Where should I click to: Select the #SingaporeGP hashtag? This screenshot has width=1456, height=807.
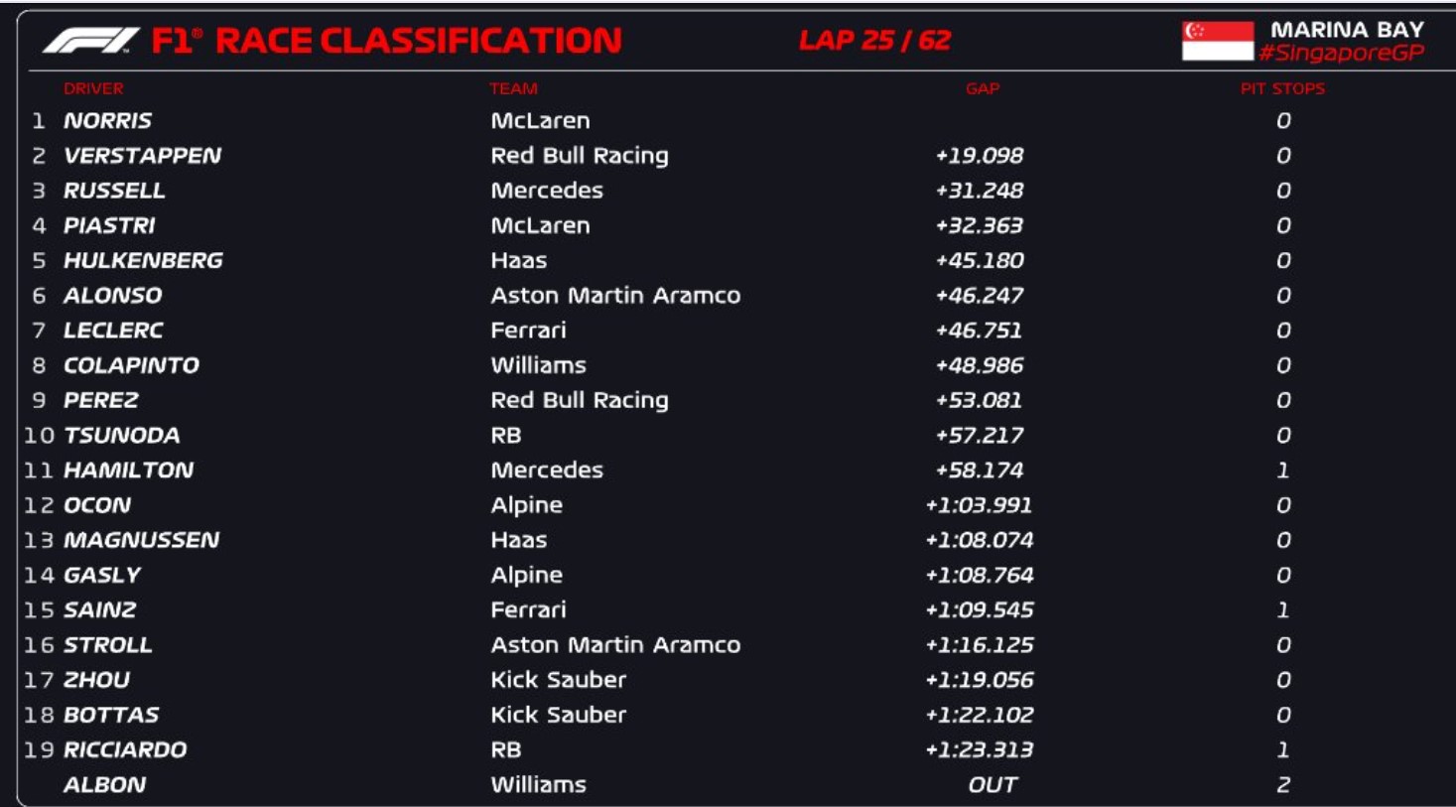coord(1341,54)
